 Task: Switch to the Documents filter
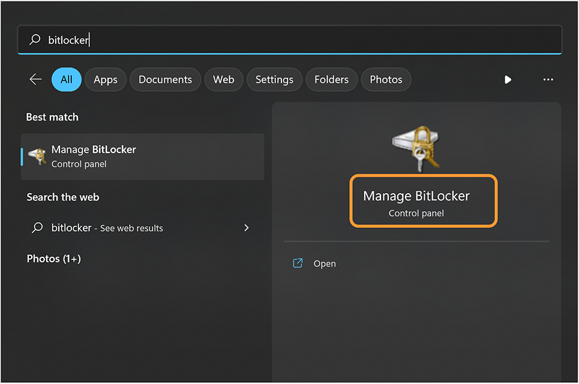[x=165, y=79]
